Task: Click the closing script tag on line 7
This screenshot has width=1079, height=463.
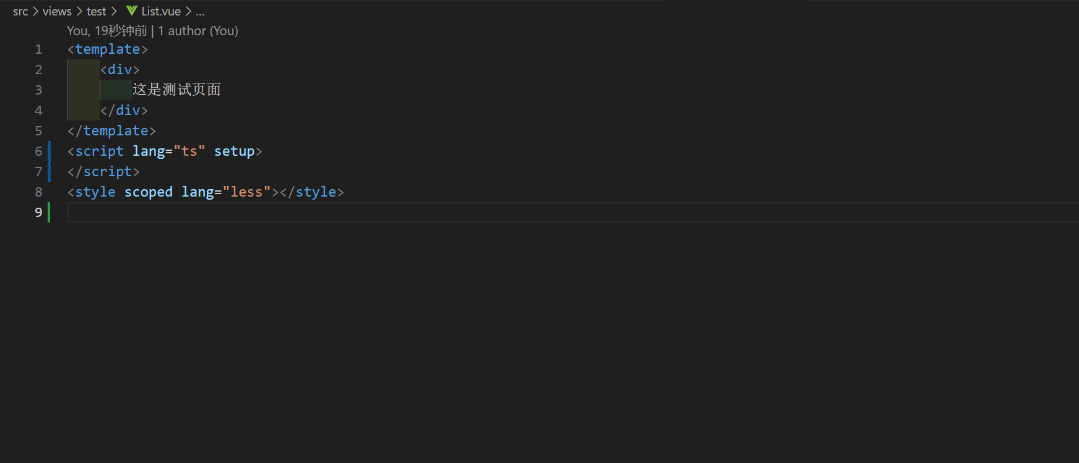Action: coord(103,172)
